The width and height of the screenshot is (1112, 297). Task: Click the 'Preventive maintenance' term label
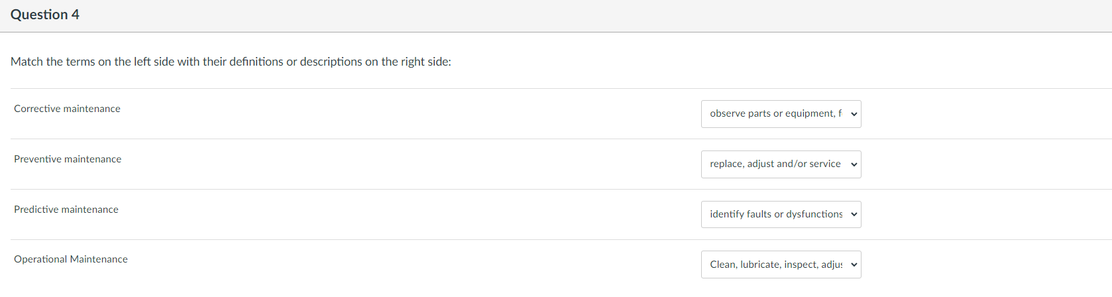(x=68, y=159)
